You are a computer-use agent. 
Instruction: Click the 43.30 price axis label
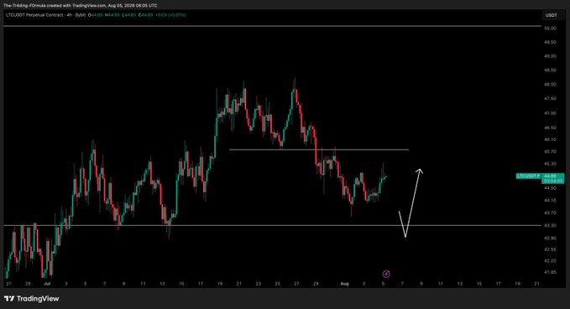point(550,225)
